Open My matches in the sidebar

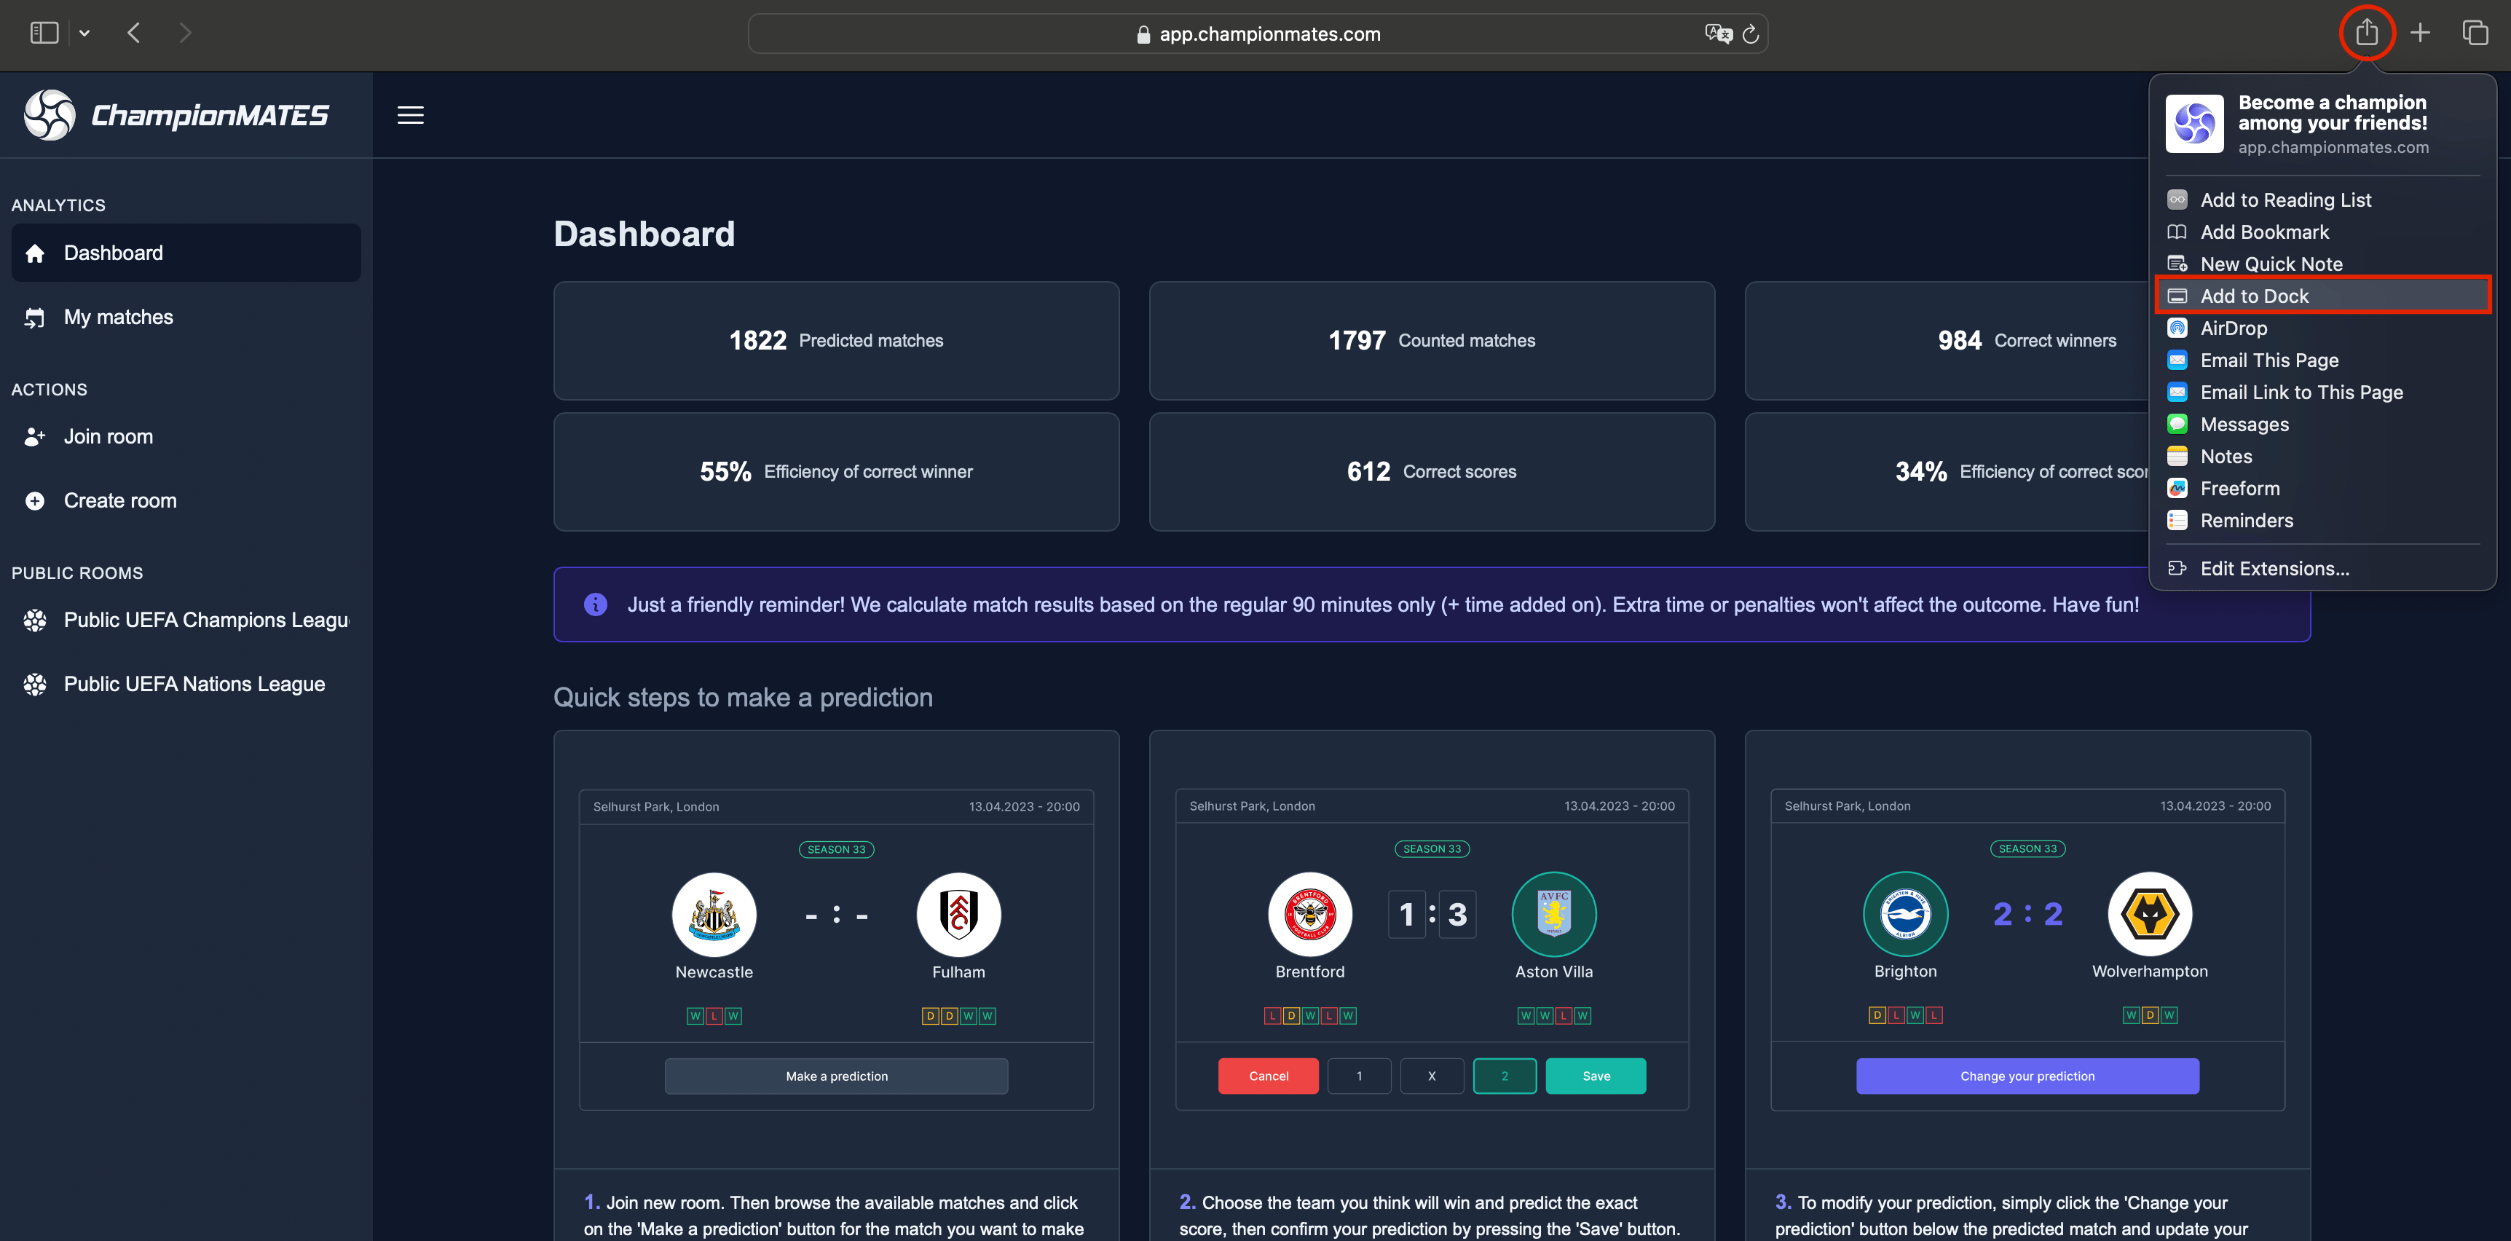point(186,317)
